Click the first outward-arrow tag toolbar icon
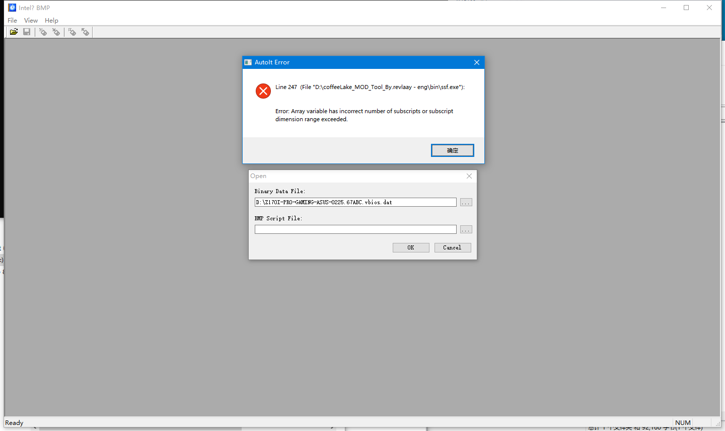Viewport: 725px width, 431px height. (72, 32)
